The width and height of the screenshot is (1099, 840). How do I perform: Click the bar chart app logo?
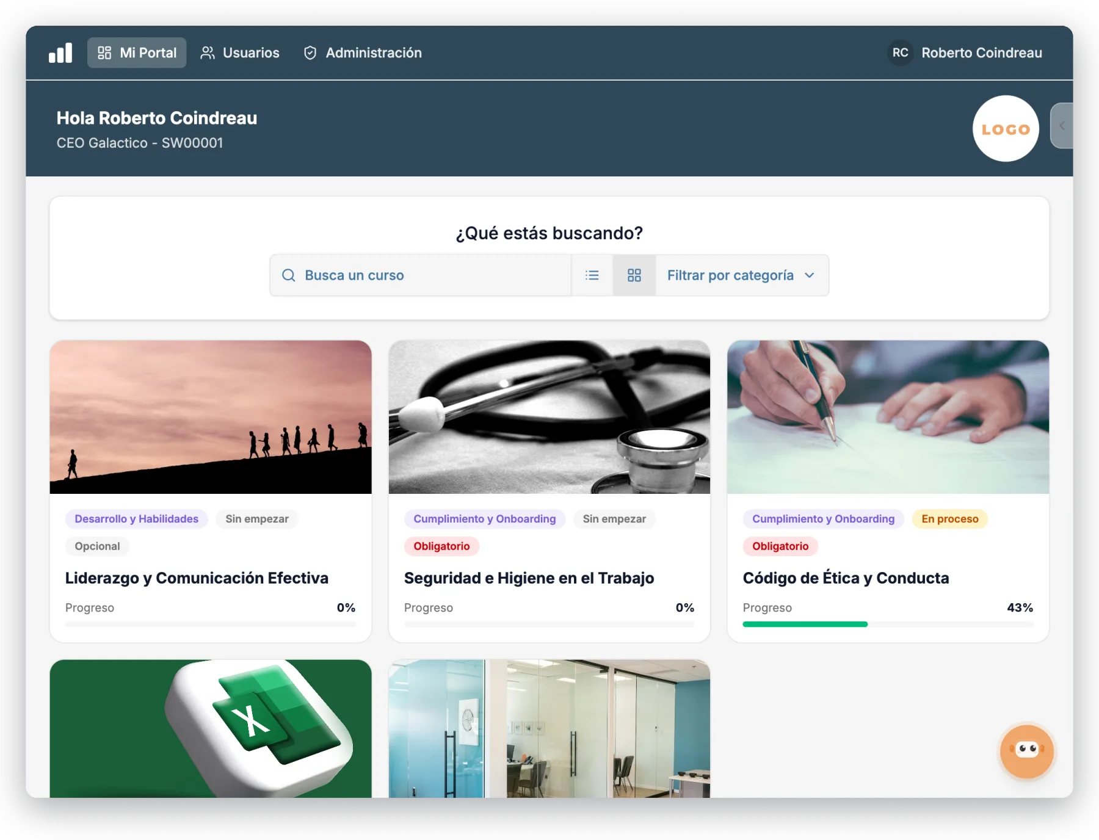pyautogui.click(x=60, y=53)
